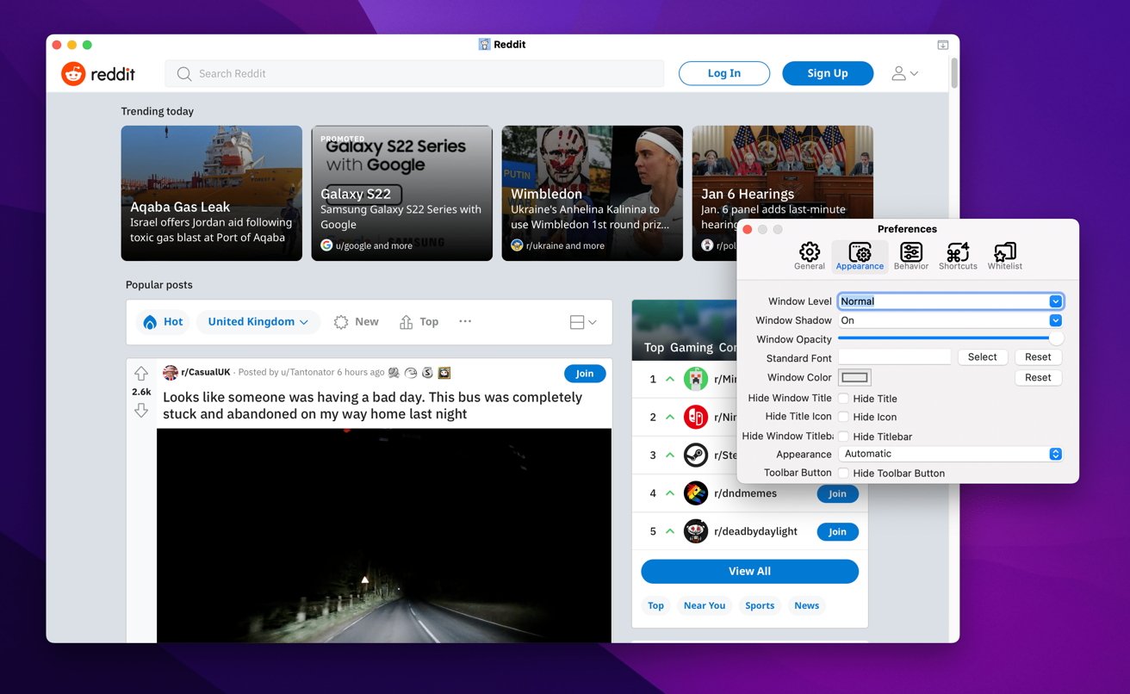Reset the Standard Font

point(1038,356)
